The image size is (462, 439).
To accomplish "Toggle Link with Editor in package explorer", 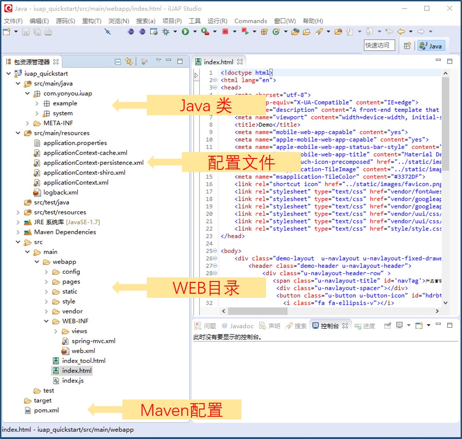I will click(129, 61).
